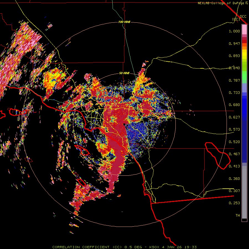The image size is (249, 249).
Task: Click the 50 NMI range ring label
Action: point(124,73)
